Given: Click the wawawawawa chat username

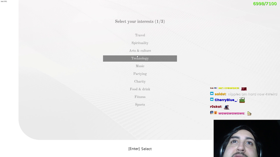Looking at the screenshot, I should pos(231,113).
